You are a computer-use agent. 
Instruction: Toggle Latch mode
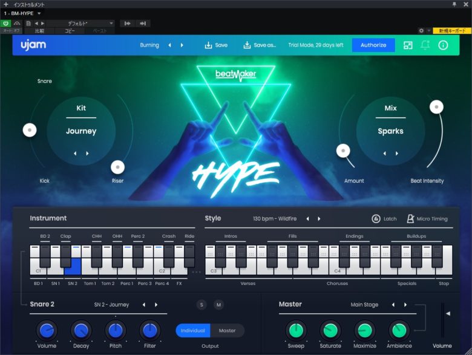(384, 219)
